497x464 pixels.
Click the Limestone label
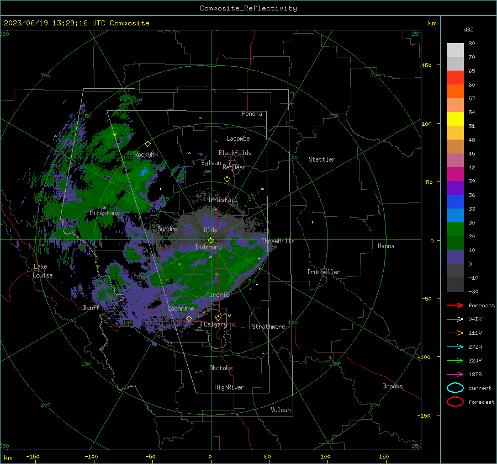(104, 213)
